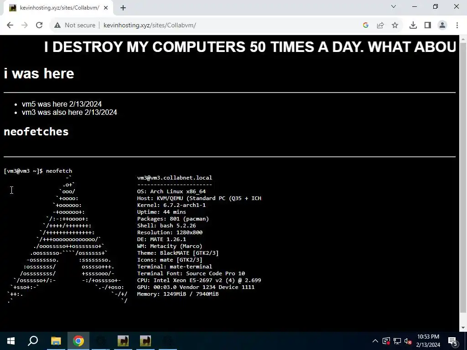Click the scrolling 'I DESTROY MY COMPUTERS' banner
The height and width of the screenshot is (350, 467).
pyautogui.click(x=250, y=47)
